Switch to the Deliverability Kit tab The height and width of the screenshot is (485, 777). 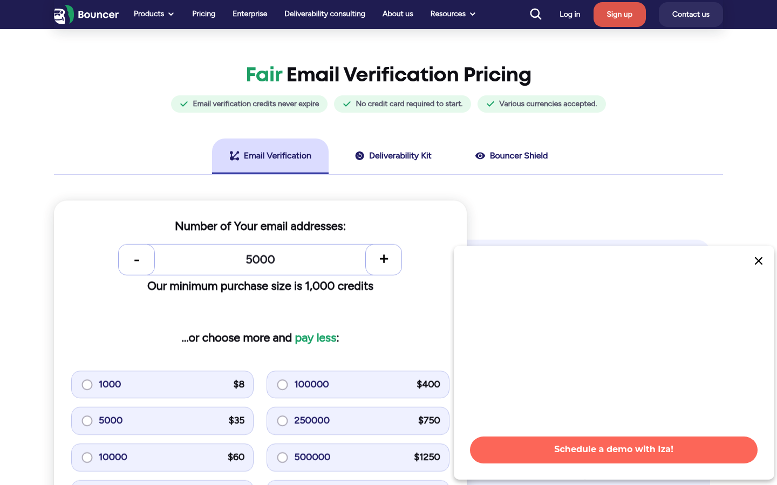point(393,156)
